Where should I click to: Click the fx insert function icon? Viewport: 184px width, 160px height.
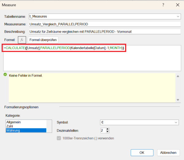coord(22,40)
